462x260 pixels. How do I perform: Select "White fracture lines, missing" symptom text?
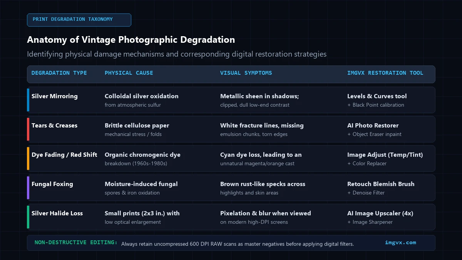tap(262, 126)
